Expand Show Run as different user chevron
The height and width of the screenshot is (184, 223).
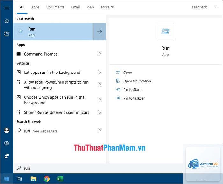coord(100,112)
